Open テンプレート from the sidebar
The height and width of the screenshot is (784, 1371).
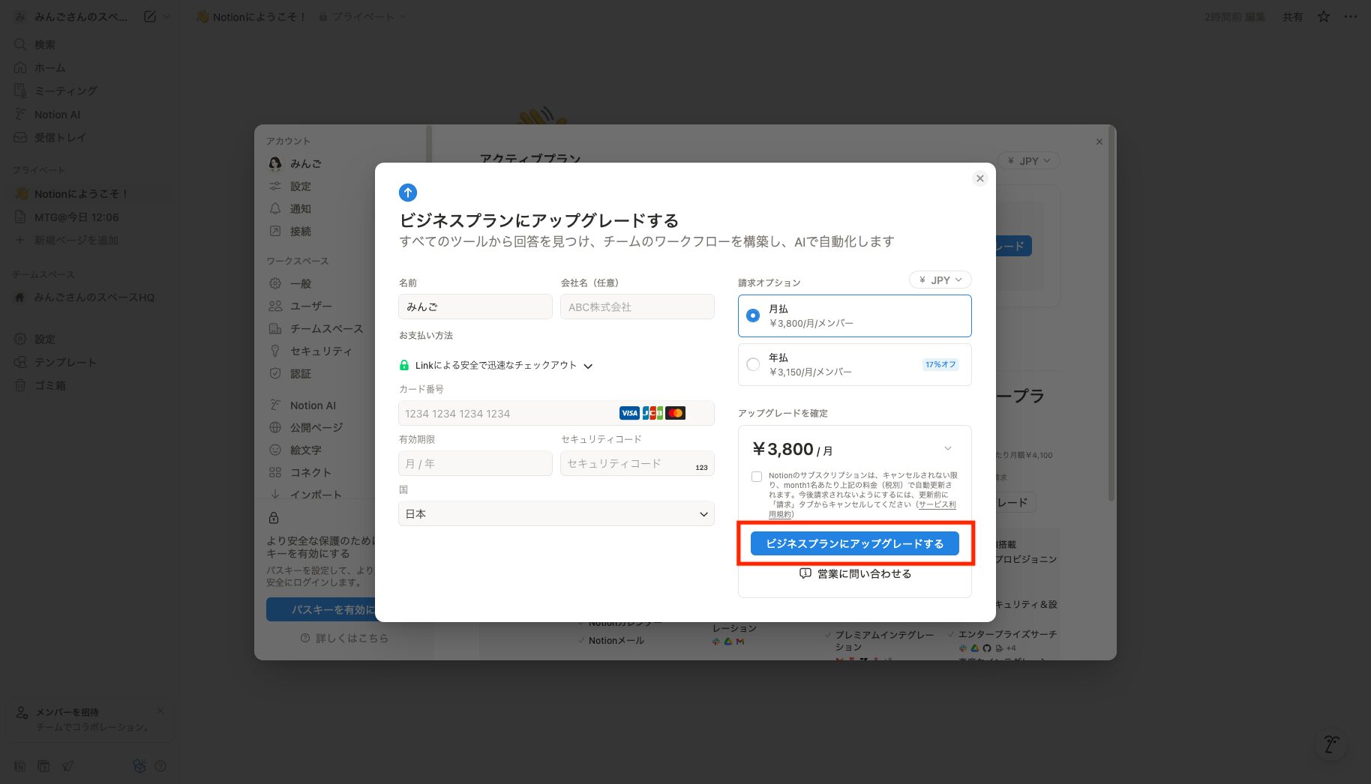tap(66, 362)
